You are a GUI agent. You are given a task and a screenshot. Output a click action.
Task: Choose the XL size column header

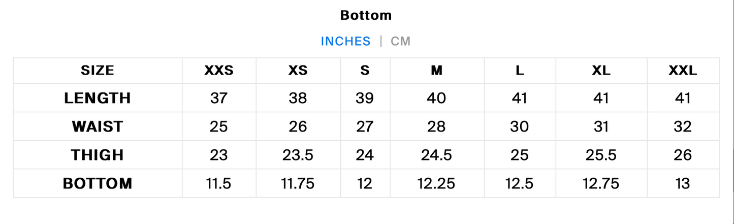tap(601, 71)
